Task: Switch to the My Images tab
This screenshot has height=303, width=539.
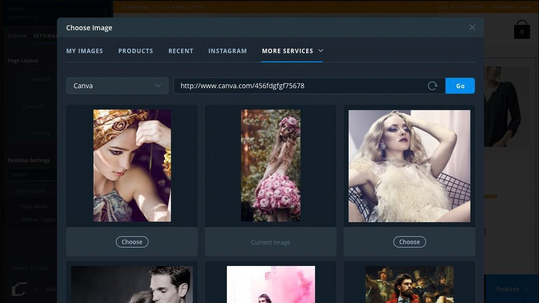Action: 85,51
